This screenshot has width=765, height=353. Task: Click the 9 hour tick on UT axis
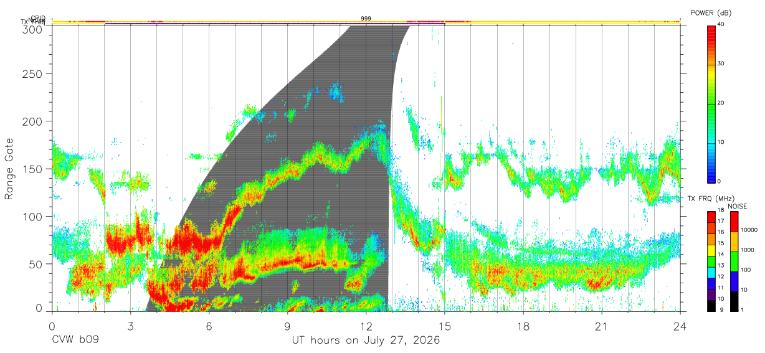pos(288,326)
